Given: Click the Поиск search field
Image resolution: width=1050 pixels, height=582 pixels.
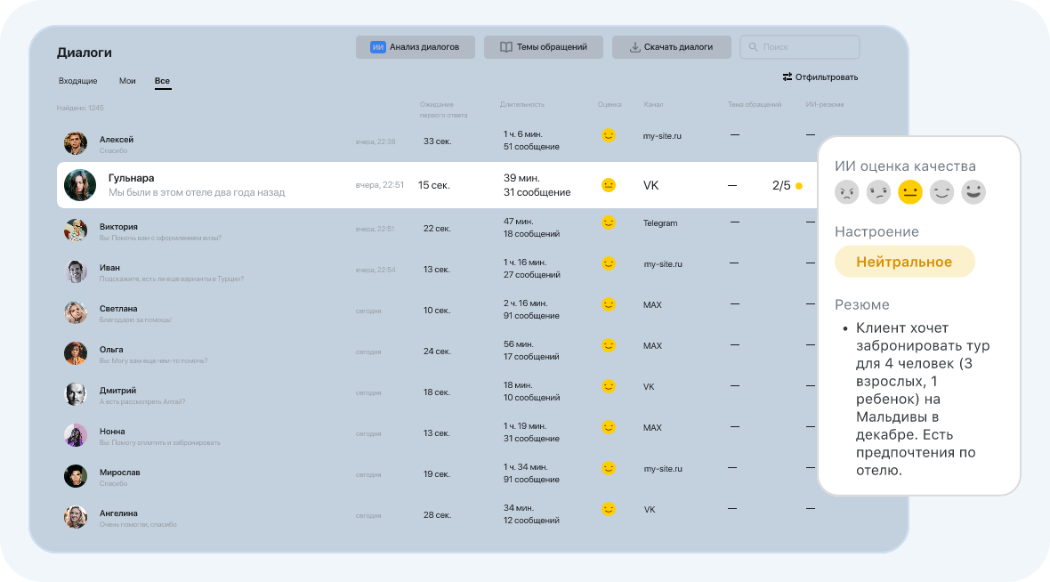Looking at the screenshot, I should (800, 47).
